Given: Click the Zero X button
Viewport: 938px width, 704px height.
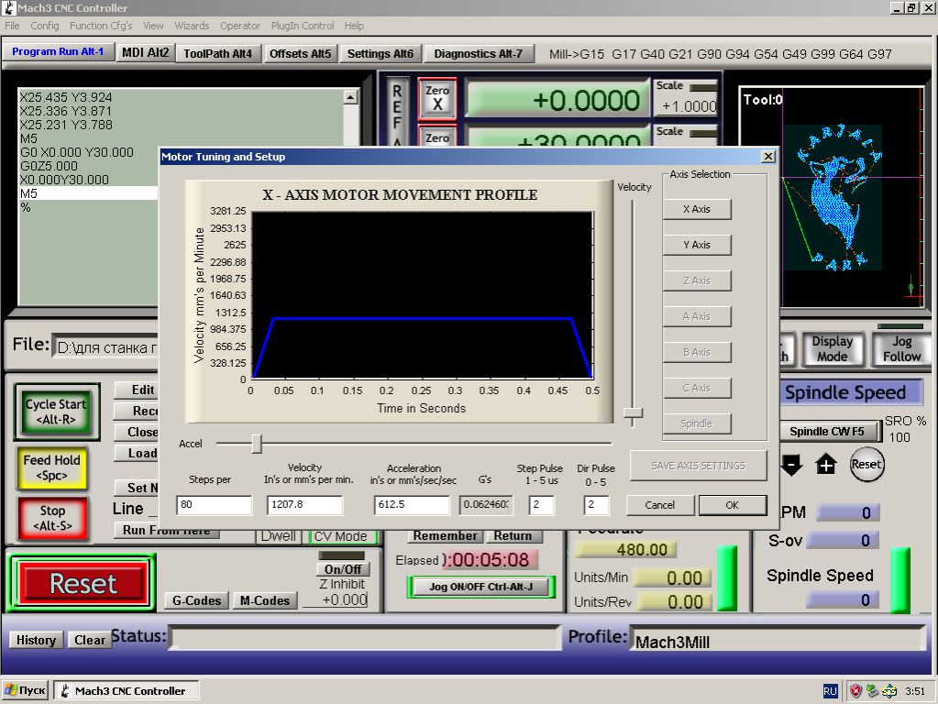Looking at the screenshot, I should 437,98.
